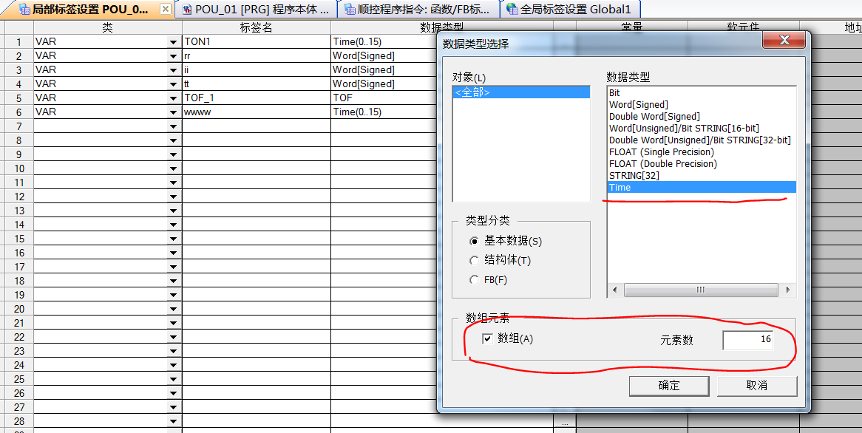This screenshot has height=433, width=862.
Task: Click the left scroll arrow of 数据类型 list
Action: 614,290
